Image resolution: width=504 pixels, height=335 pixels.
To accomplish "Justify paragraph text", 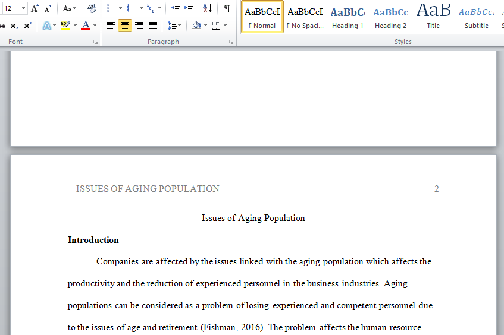I will pos(153,26).
